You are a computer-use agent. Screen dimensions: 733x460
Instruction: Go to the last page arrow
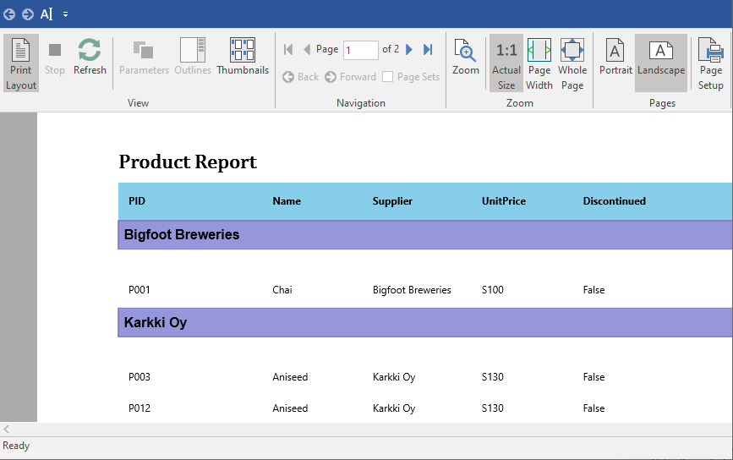click(428, 50)
